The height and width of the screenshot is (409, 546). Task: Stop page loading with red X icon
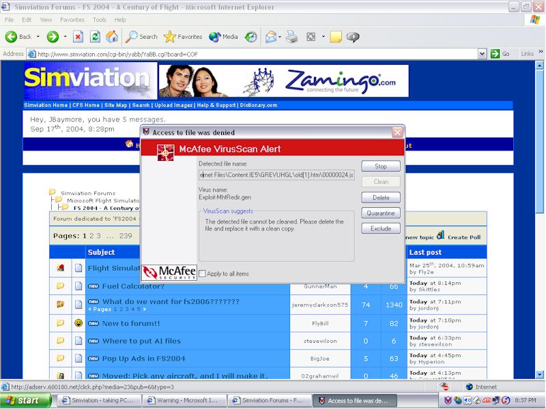[78, 37]
